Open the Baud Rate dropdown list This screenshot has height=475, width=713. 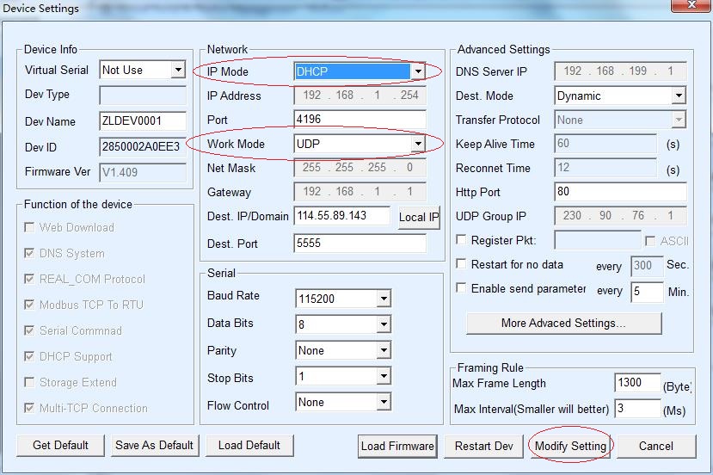click(x=384, y=299)
